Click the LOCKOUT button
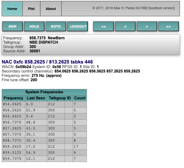184x168 pixels. 78,26
